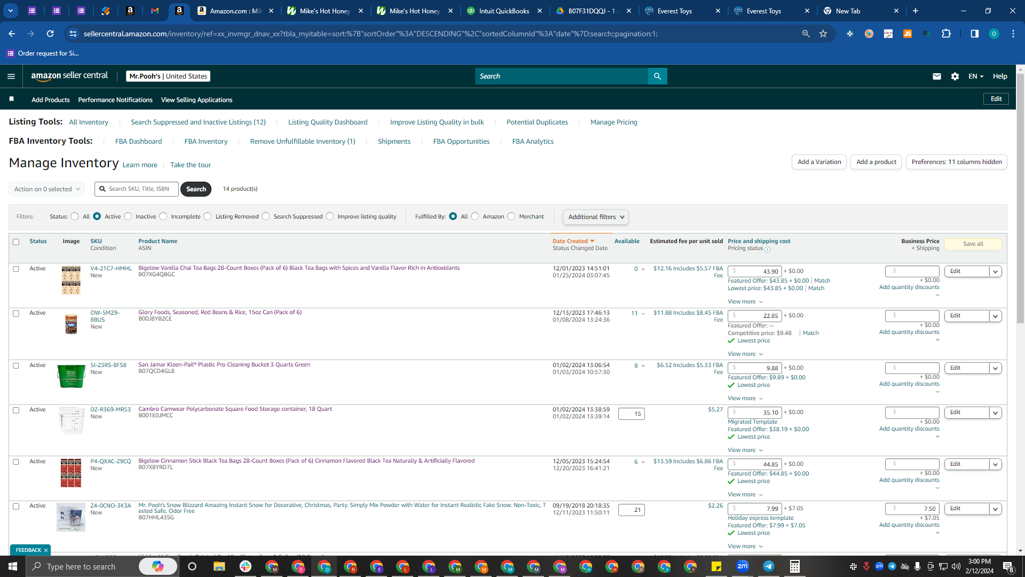The width and height of the screenshot is (1025, 577).
Task: Click the search magnifier button in header
Action: click(x=657, y=76)
